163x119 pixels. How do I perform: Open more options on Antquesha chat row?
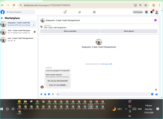pos(31,24)
